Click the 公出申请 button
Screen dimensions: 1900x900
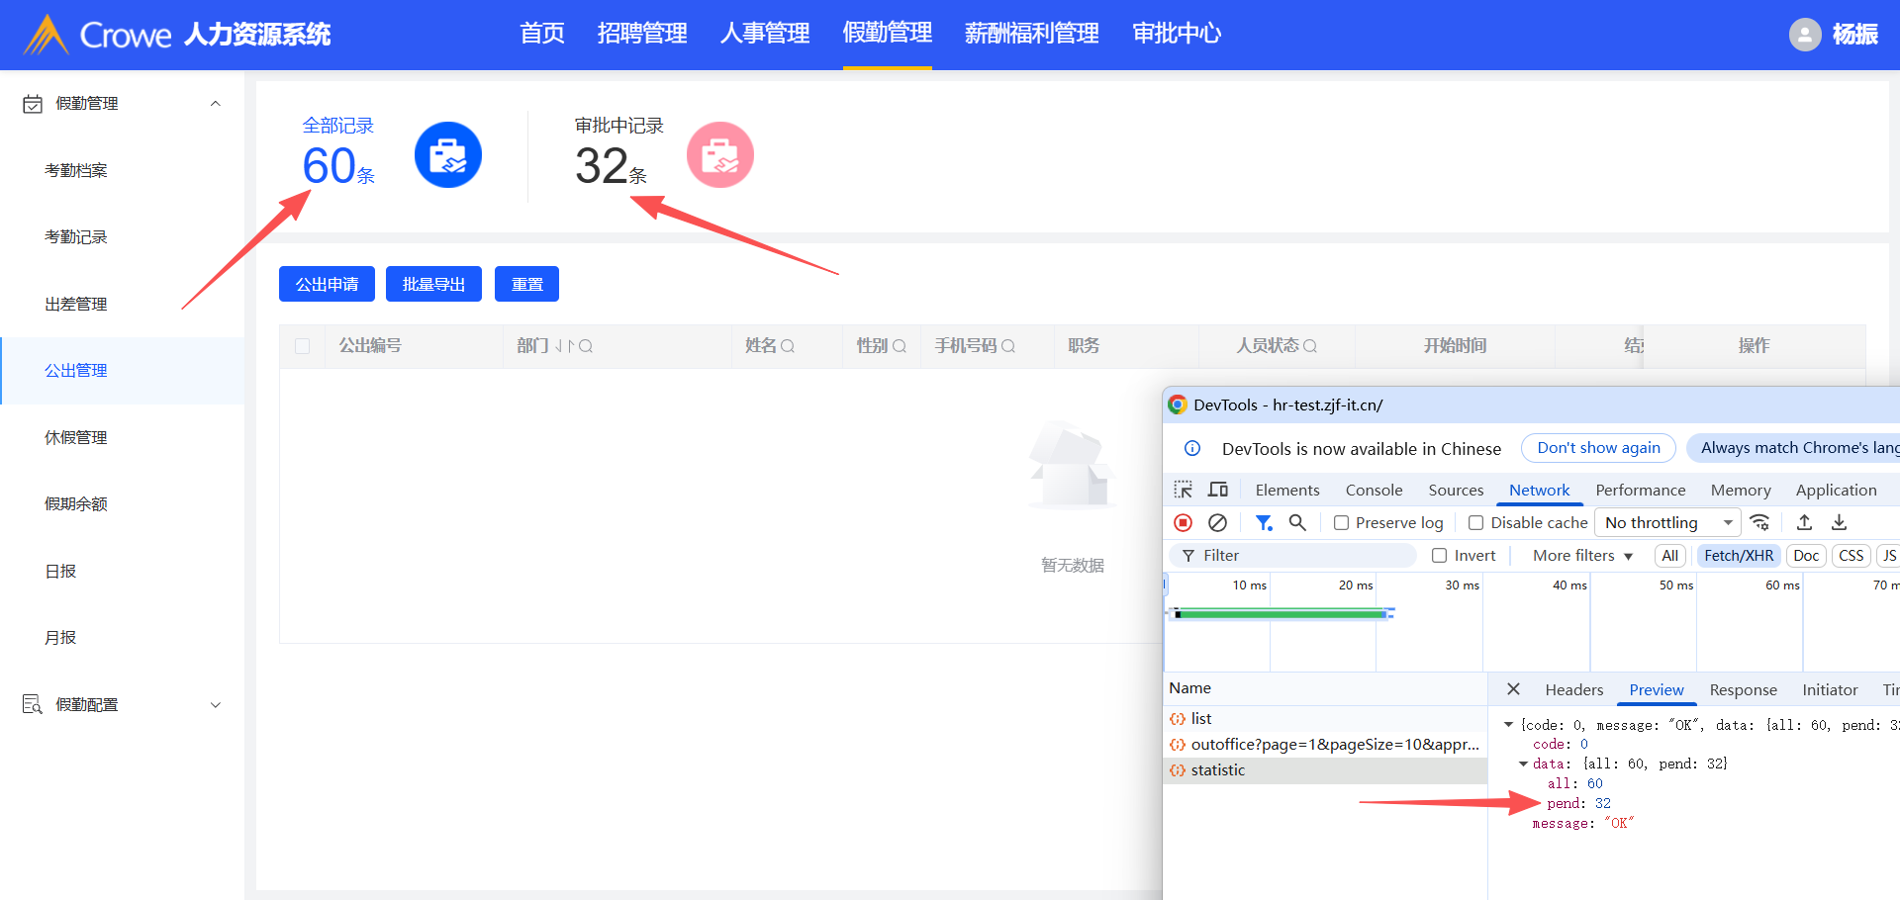[x=327, y=284]
